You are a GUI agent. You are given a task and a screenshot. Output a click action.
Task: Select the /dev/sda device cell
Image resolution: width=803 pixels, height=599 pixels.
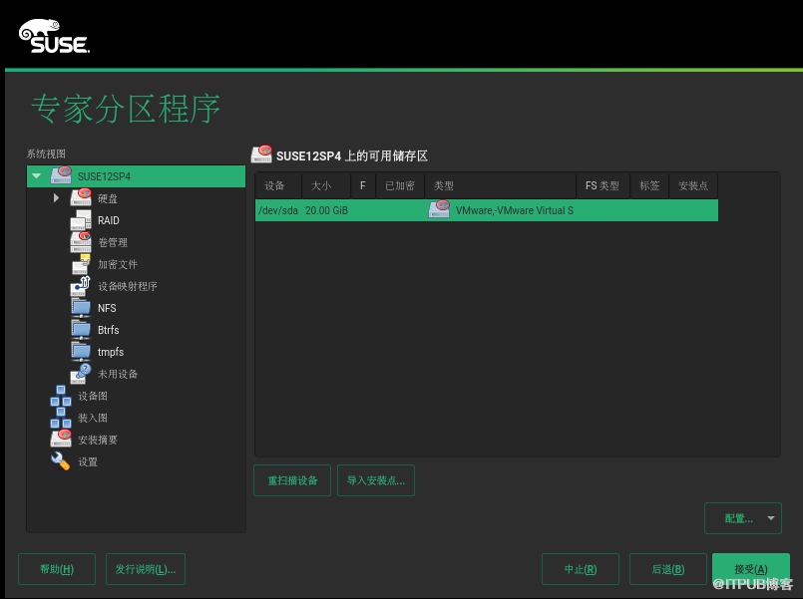pyautogui.click(x=278, y=210)
